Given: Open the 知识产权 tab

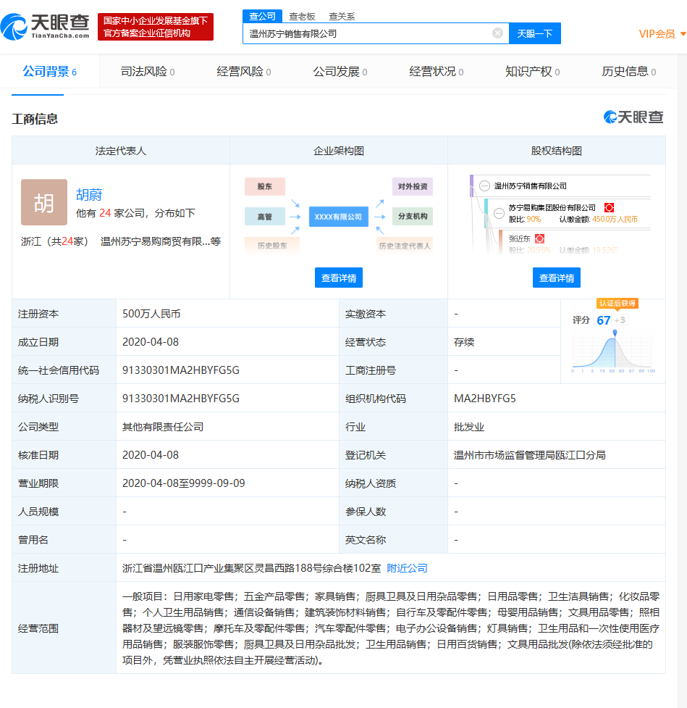Looking at the screenshot, I should coord(532,72).
